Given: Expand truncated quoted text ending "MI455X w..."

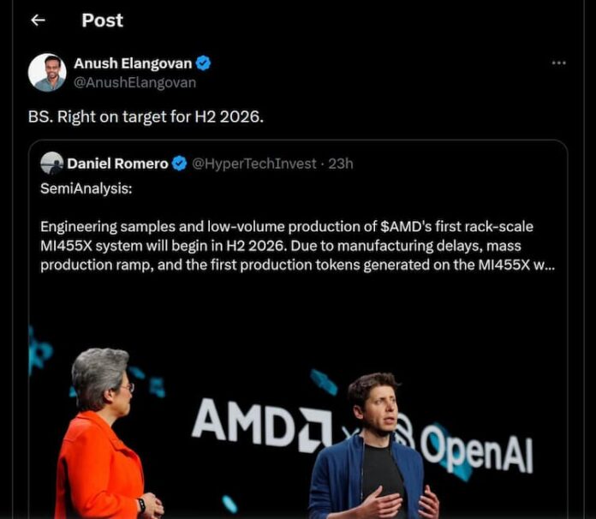Looking at the screenshot, I should point(539,265).
